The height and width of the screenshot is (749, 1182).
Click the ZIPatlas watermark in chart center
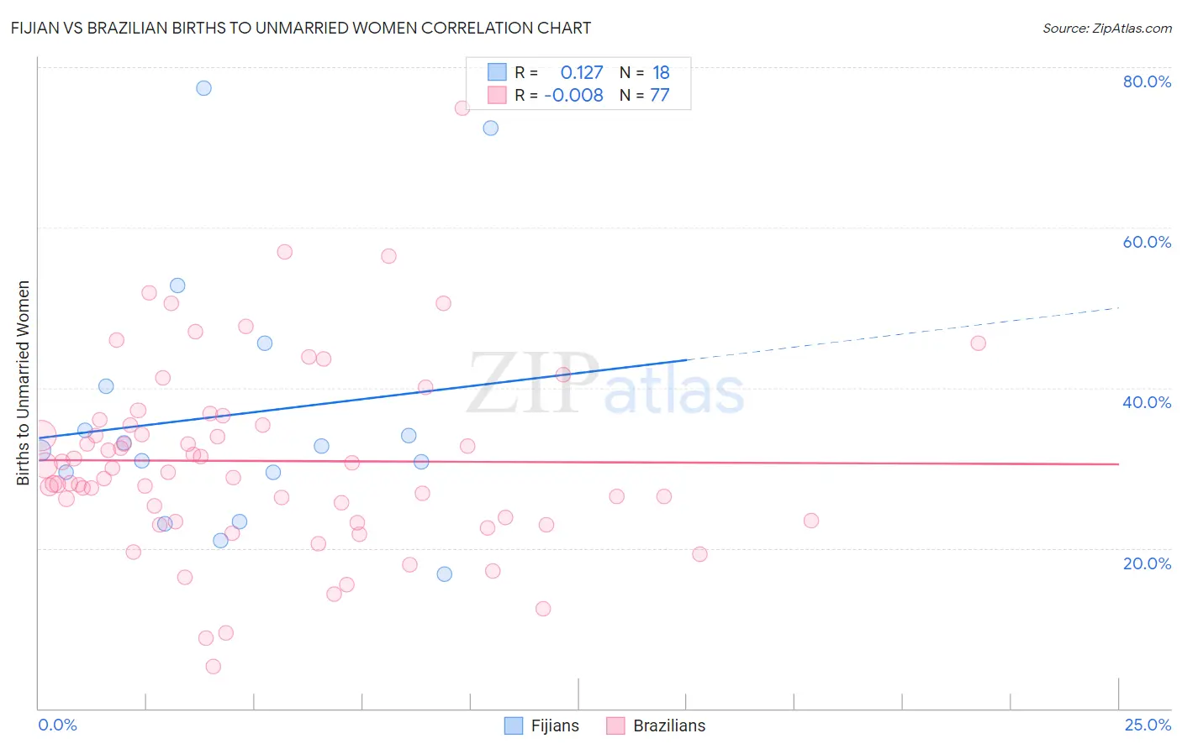point(605,385)
